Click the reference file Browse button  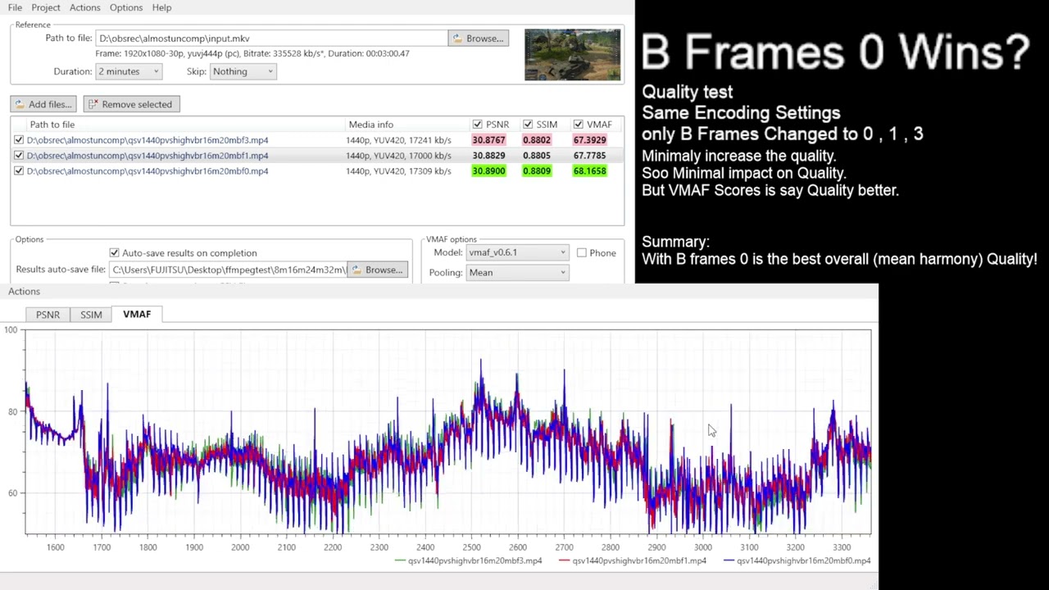[479, 39]
